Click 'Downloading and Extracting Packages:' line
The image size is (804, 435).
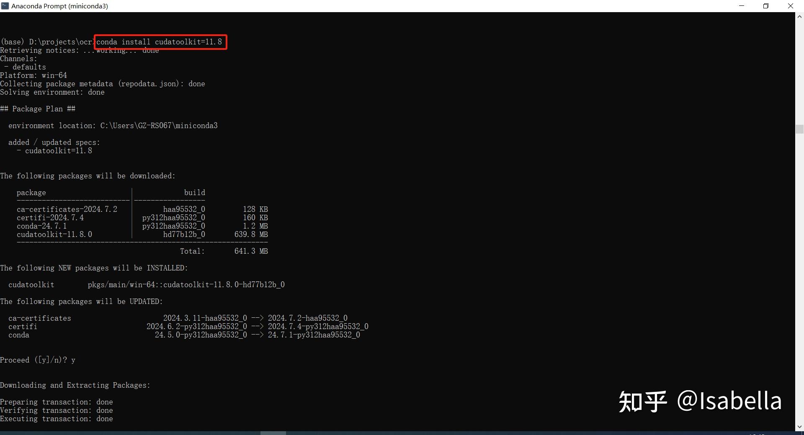point(75,385)
